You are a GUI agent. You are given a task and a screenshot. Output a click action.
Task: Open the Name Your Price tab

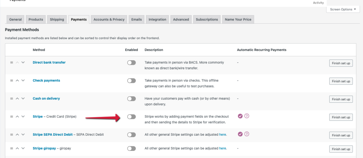point(238,19)
